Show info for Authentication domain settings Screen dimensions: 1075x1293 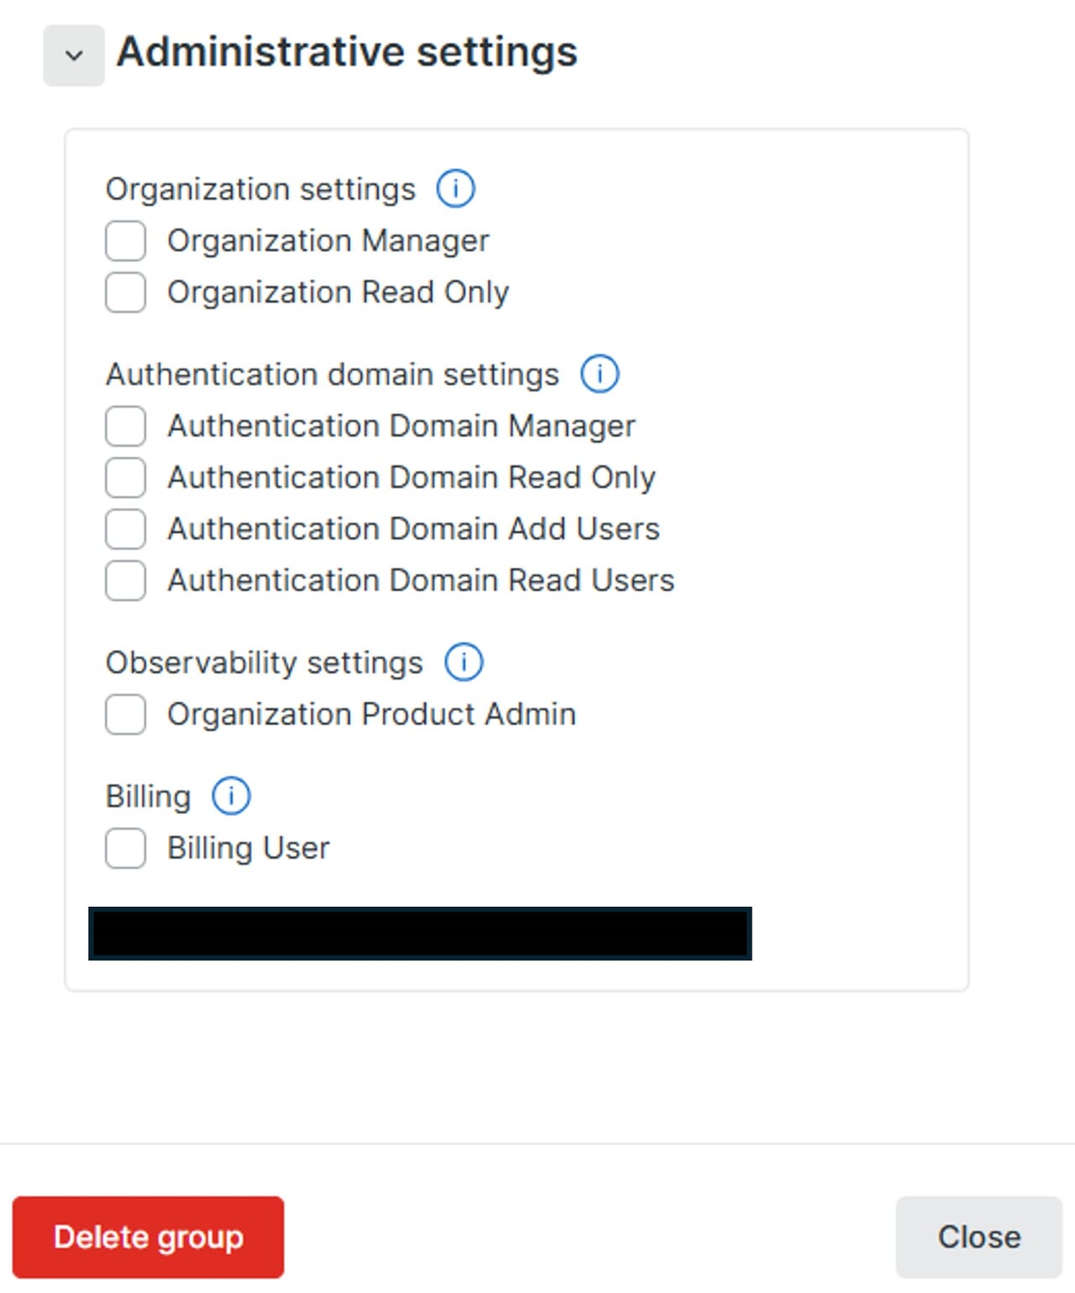(600, 374)
